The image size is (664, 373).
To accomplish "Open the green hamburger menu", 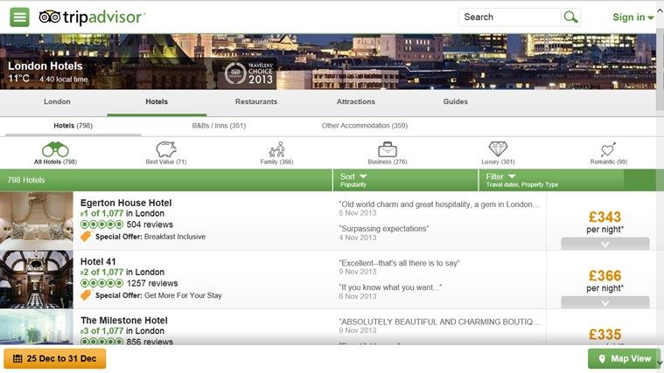I will 19,17.
